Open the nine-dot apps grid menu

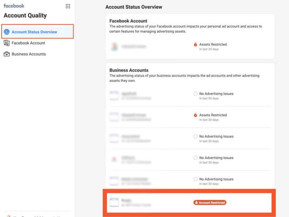68,6
